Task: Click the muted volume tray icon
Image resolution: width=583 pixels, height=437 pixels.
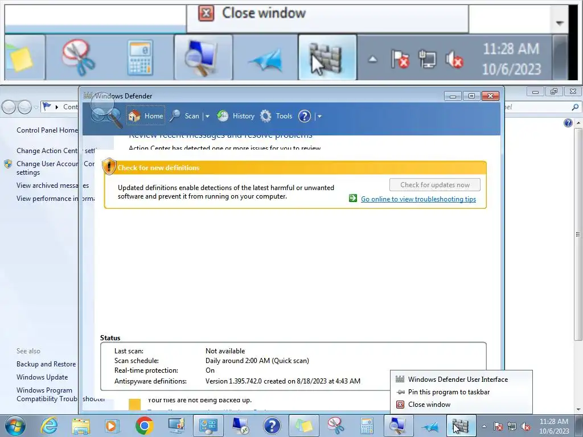Action: (525, 427)
